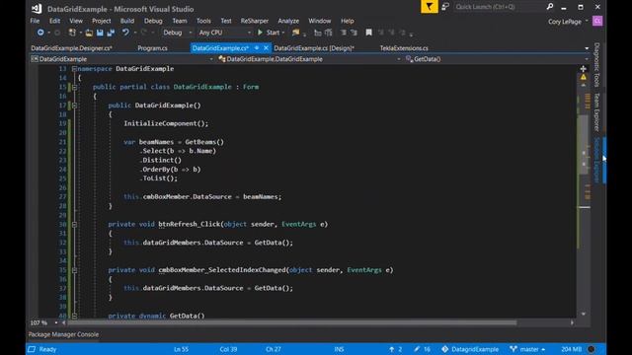Switch to DataGridExample.cs [Design] tab
632x355 pixels.
[314, 48]
